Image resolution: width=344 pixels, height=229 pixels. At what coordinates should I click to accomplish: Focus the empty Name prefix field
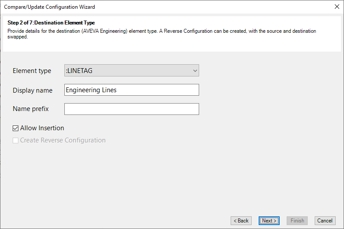click(132, 109)
